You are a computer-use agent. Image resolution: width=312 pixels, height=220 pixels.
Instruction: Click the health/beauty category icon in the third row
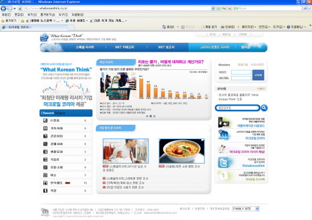pyautogui.click(x=46, y=136)
